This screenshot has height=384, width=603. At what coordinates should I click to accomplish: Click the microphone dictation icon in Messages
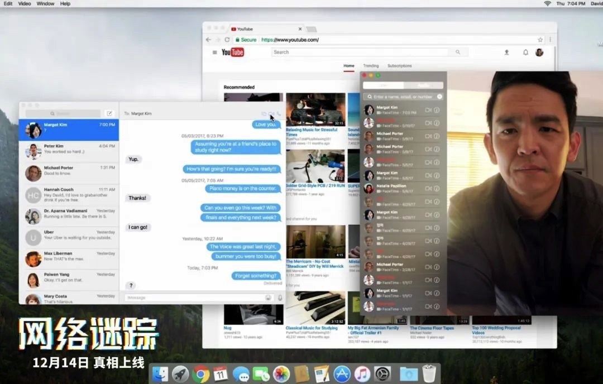pos(280,297)
